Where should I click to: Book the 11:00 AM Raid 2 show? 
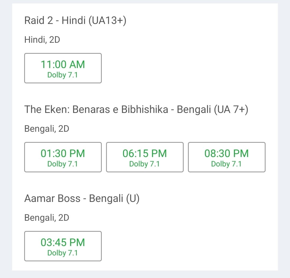point(63,68)
